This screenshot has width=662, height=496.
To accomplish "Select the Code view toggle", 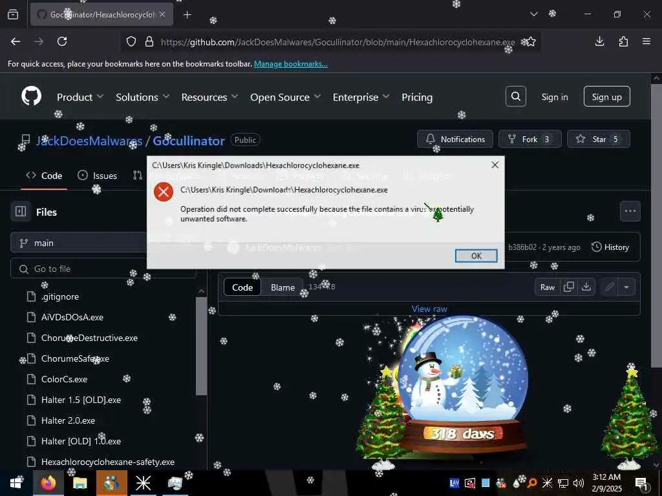I will [x=242, y=287].
